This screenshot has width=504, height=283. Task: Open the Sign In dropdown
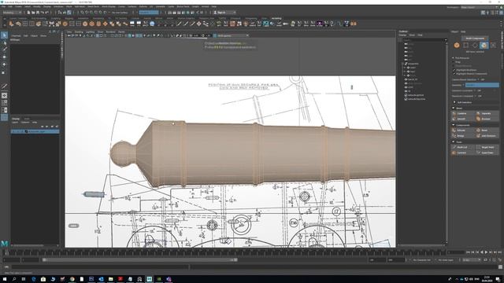(x=225, y=13)
